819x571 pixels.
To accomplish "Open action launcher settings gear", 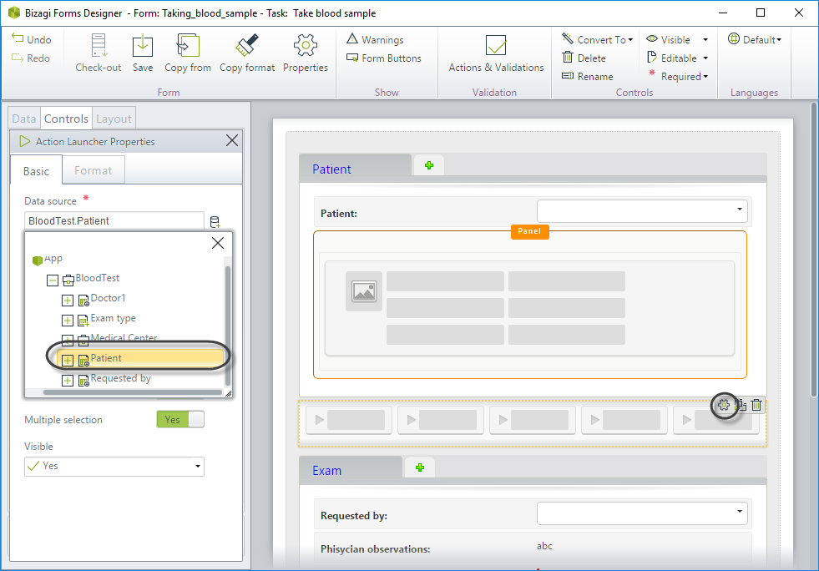I will [x=724, y=405].
